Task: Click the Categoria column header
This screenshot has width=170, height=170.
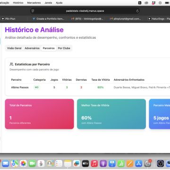Action: pyautogui.click(x=39, y=80)
